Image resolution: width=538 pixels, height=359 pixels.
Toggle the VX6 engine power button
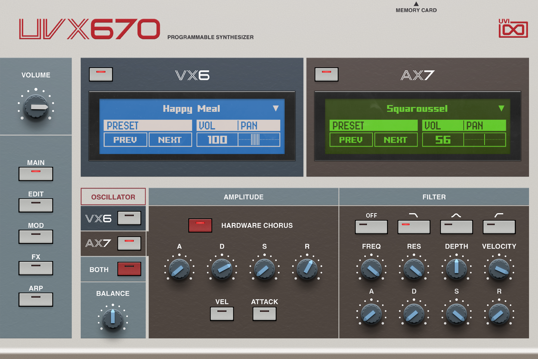[101, 74]
